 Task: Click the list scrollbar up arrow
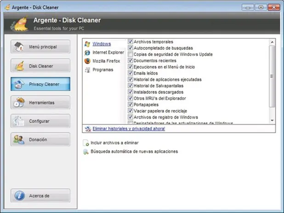272,42
